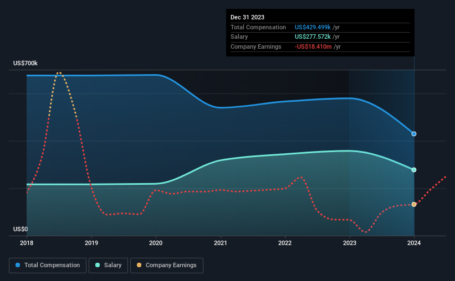Click the Total Compensation tooltip row label
Screen dimensions: 455x281
tap(258, 27)
